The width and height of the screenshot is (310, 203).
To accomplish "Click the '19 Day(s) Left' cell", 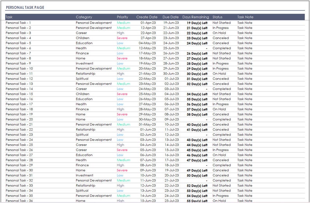I will pos(197,23).
